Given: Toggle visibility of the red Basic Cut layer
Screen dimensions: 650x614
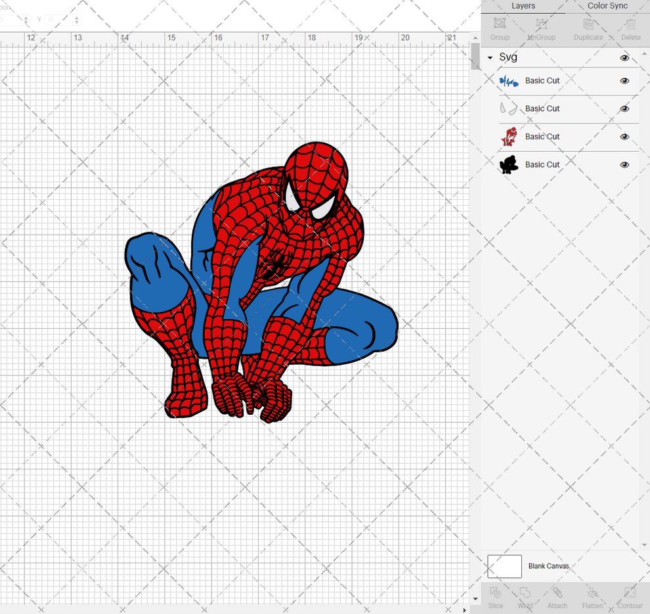Looking at the screenshot, I should point(624,136).
